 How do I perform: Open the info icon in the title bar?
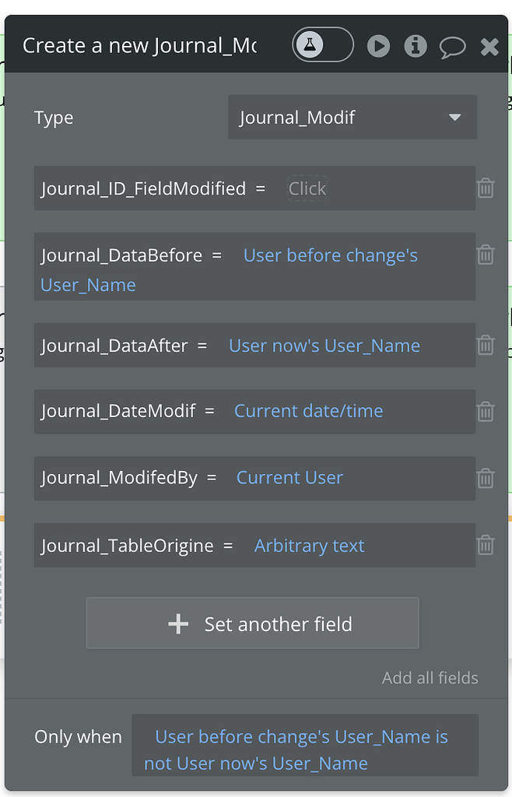point(415,45)
